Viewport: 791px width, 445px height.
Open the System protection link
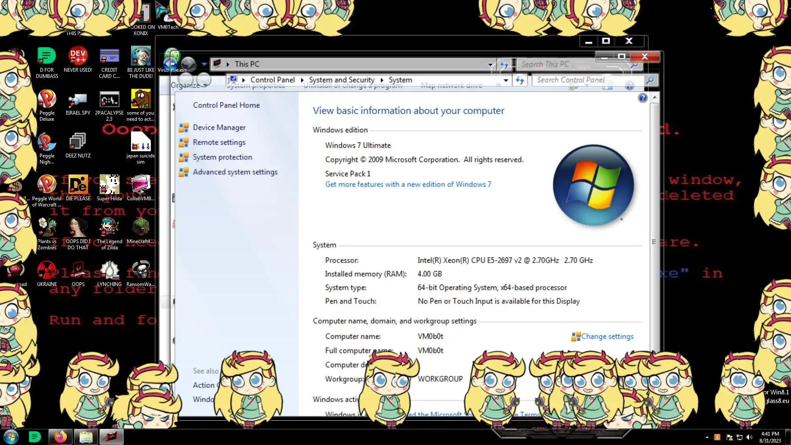222,157
